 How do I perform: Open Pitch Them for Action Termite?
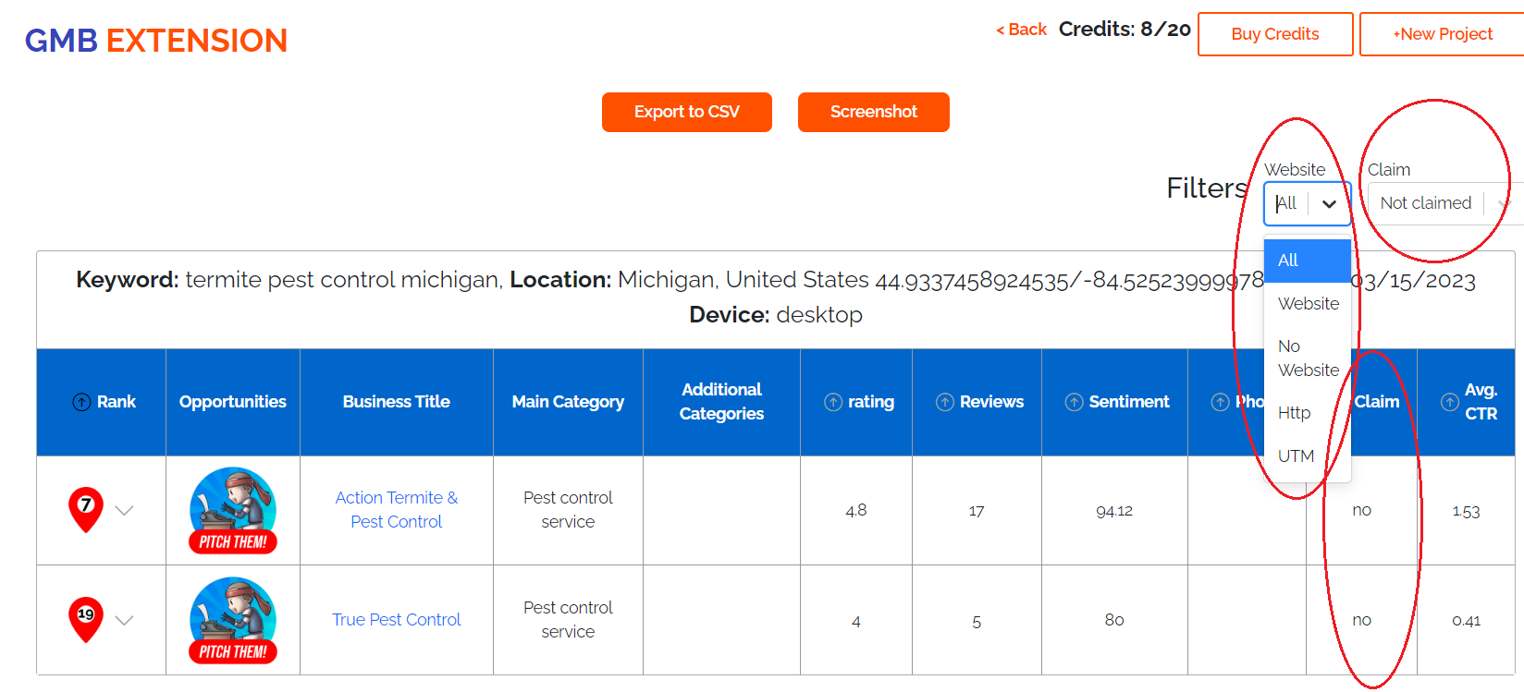pyautogui.click(x=233, y=511)
